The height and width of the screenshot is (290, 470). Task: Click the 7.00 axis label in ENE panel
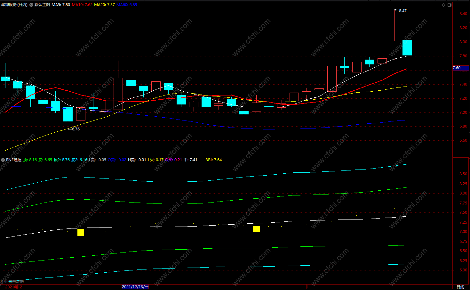tap(463, 232)
